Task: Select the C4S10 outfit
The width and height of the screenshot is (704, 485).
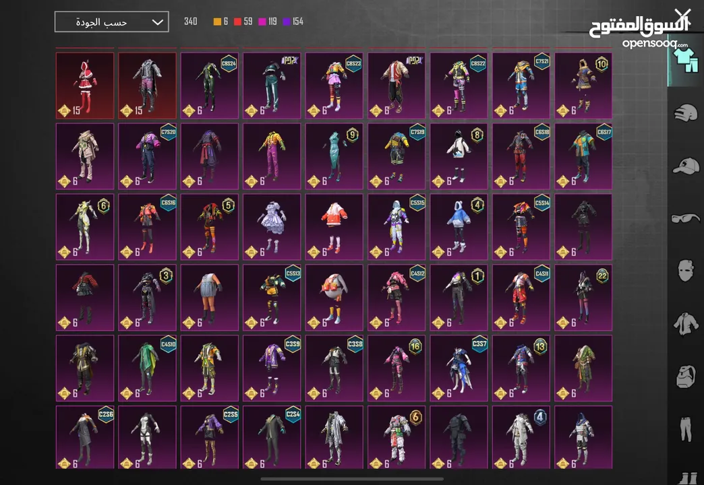Action: coord(147,368)
